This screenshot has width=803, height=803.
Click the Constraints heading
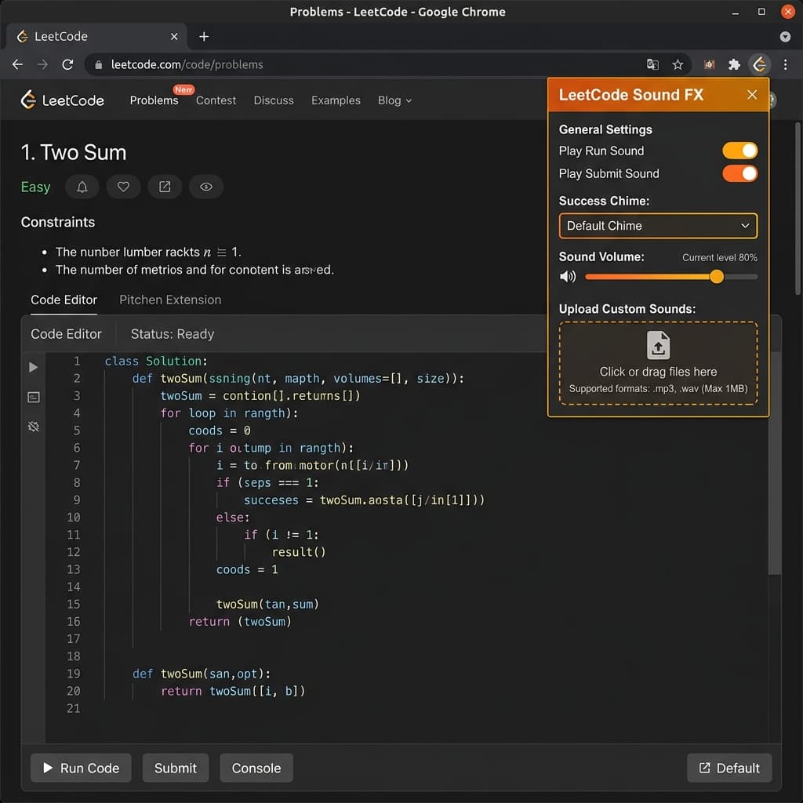58,222
